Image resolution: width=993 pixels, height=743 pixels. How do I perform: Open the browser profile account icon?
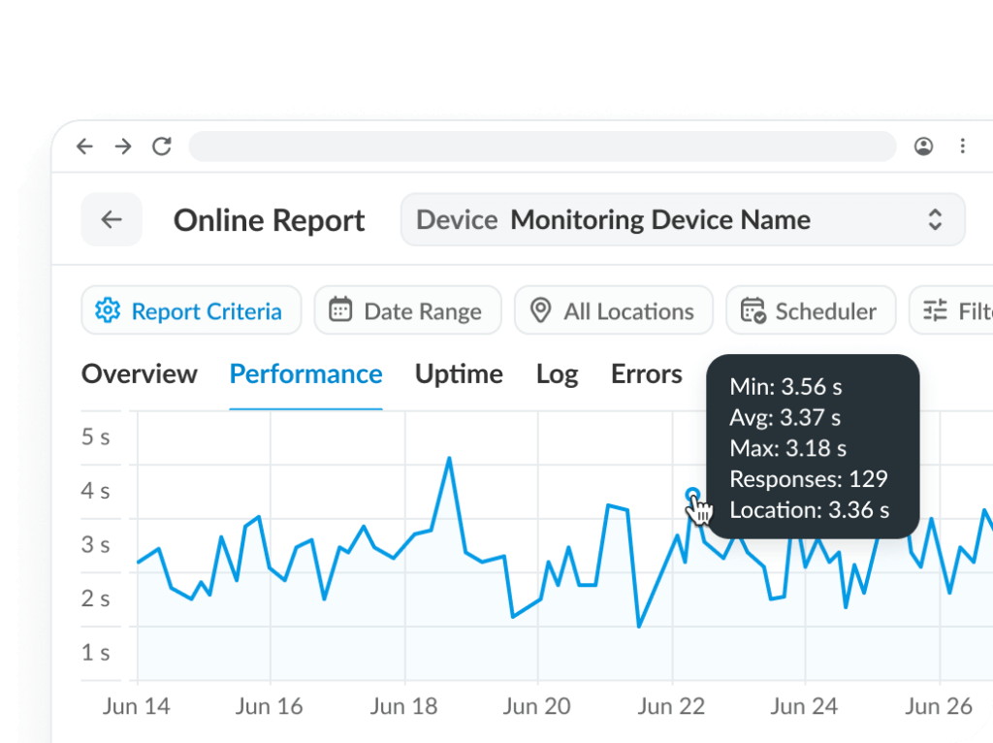(x=923, y=145)
